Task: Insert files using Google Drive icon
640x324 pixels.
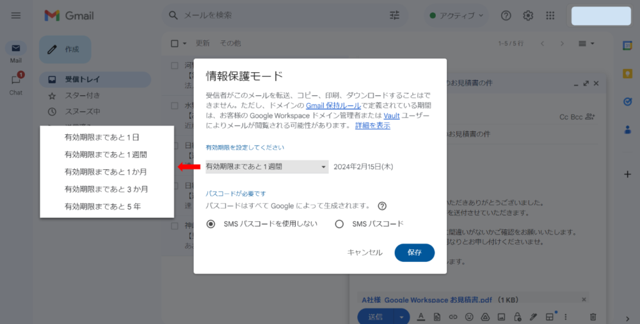Action: [x=485, y=317]
